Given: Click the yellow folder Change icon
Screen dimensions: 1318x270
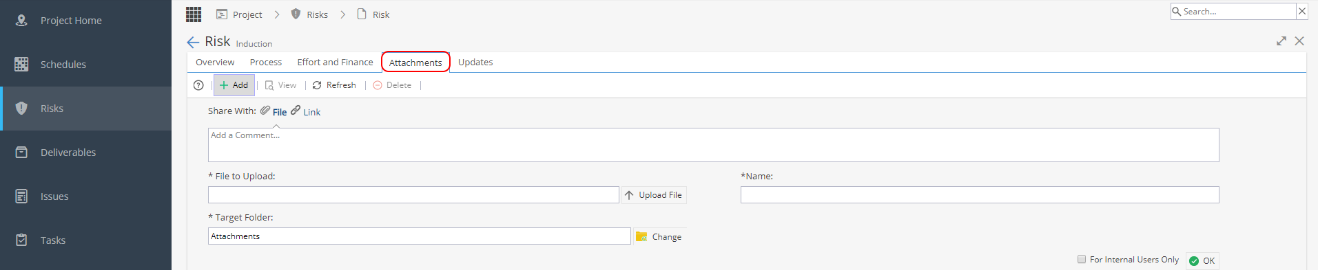Looking at the screenshot, I should point(641,236).
